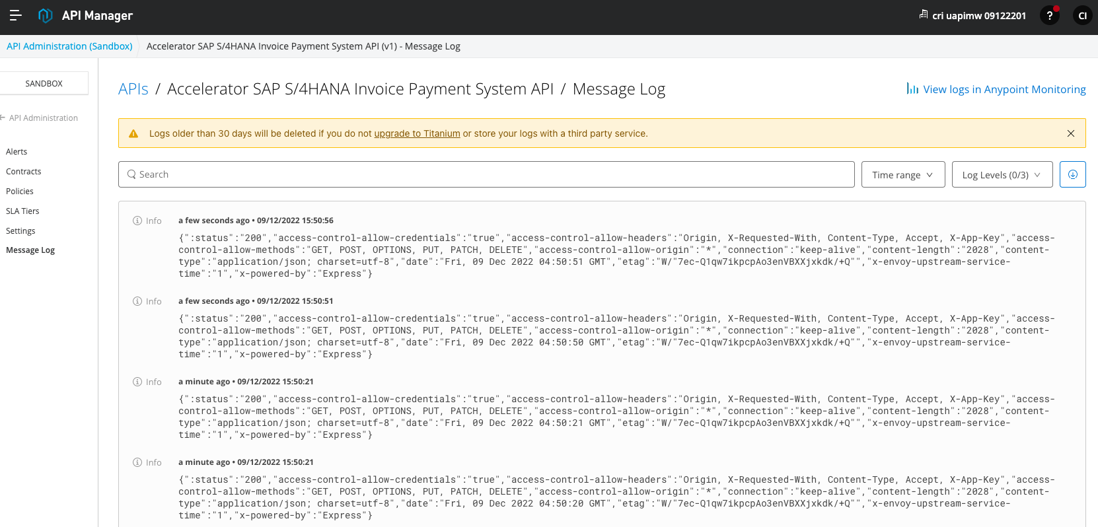Click Info icon for third log entry

click(137, 382)
